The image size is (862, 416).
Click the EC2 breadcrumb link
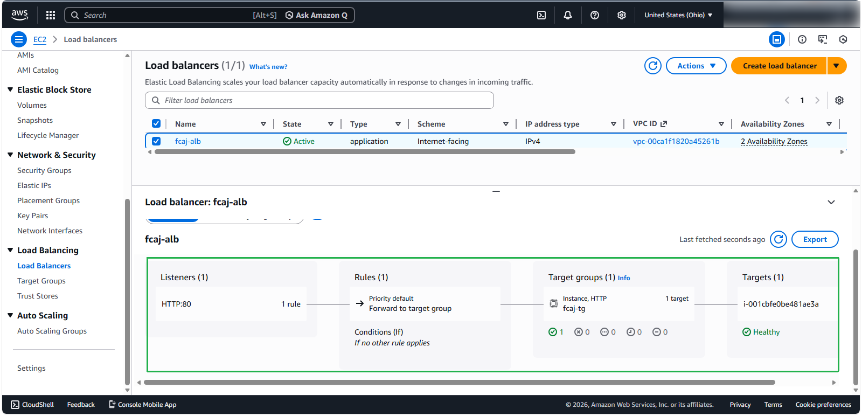point(40,39)
